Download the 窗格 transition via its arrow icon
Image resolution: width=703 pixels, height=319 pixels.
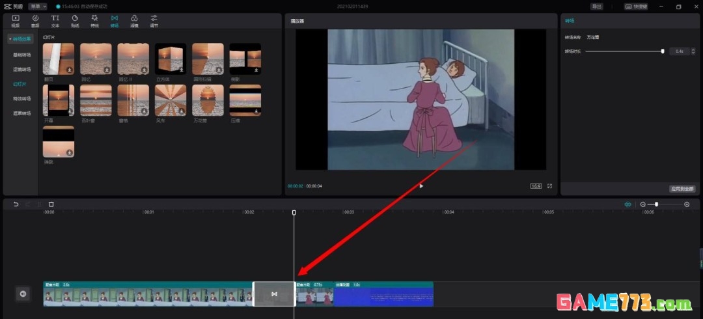point(144,111)
